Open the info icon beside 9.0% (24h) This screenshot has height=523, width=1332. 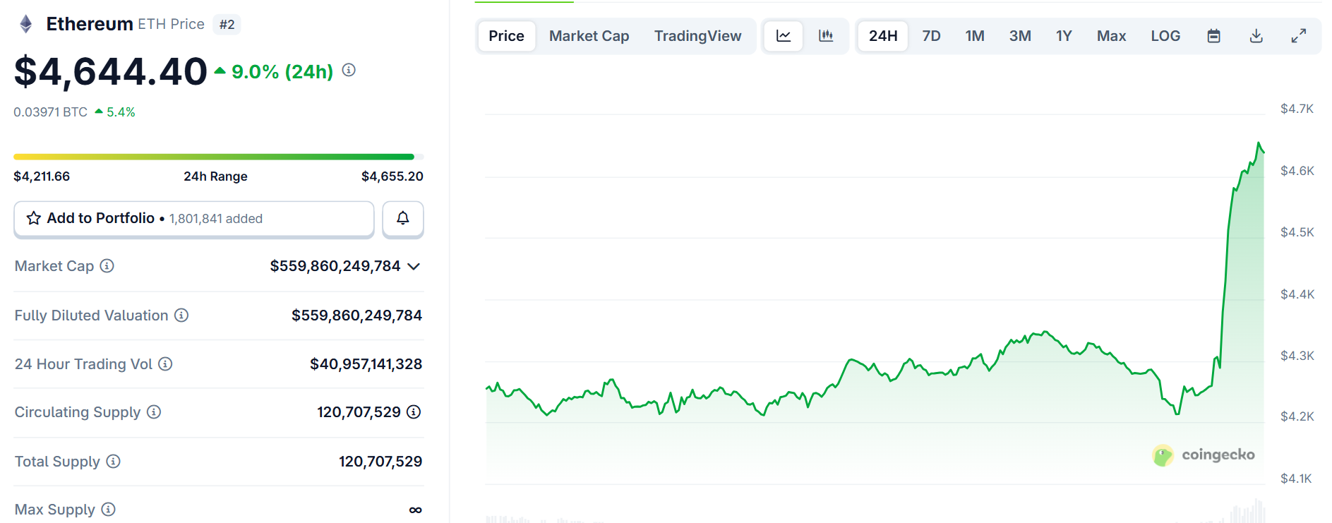click(x=349, y=70)
